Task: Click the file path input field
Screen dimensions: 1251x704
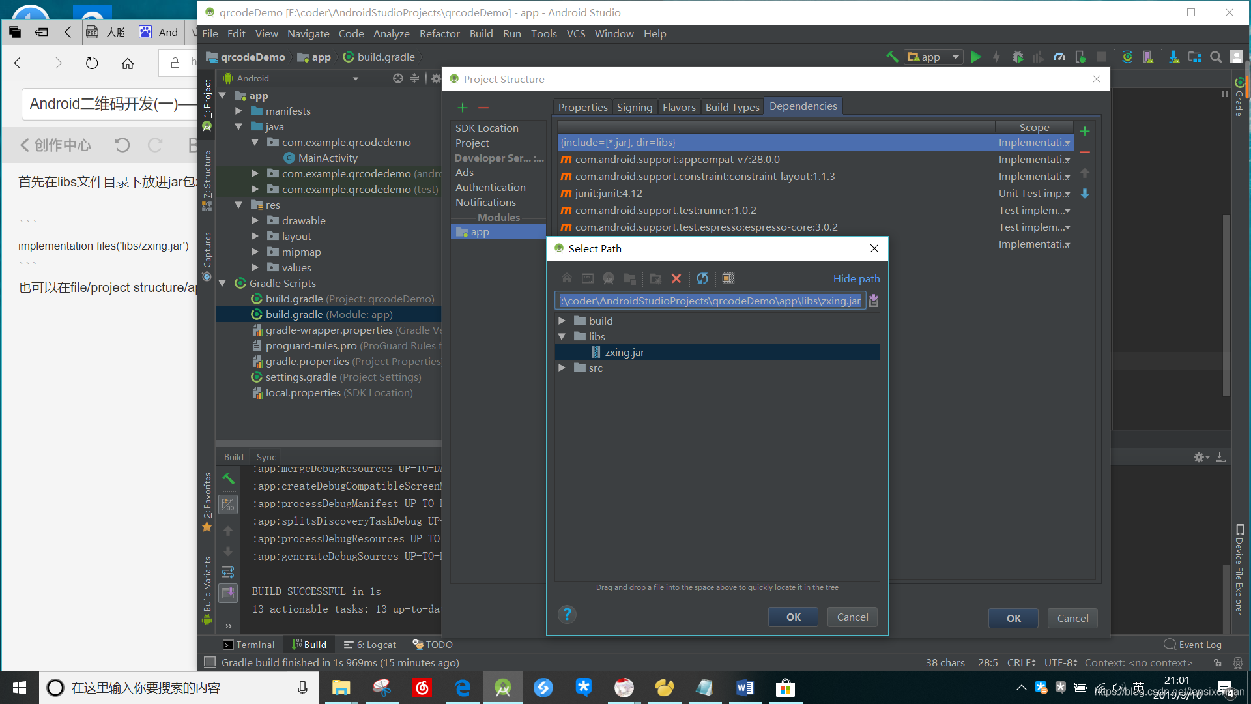Action: 710,301
